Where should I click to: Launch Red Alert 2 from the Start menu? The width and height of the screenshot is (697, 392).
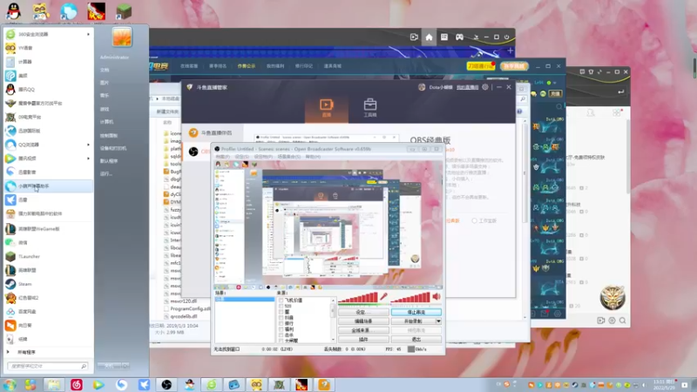pyautogui.click(x=47, y=298)
